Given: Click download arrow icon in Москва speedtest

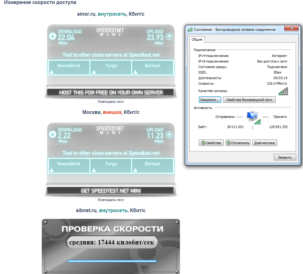Looking at the screenshot, I should (53, 135).
